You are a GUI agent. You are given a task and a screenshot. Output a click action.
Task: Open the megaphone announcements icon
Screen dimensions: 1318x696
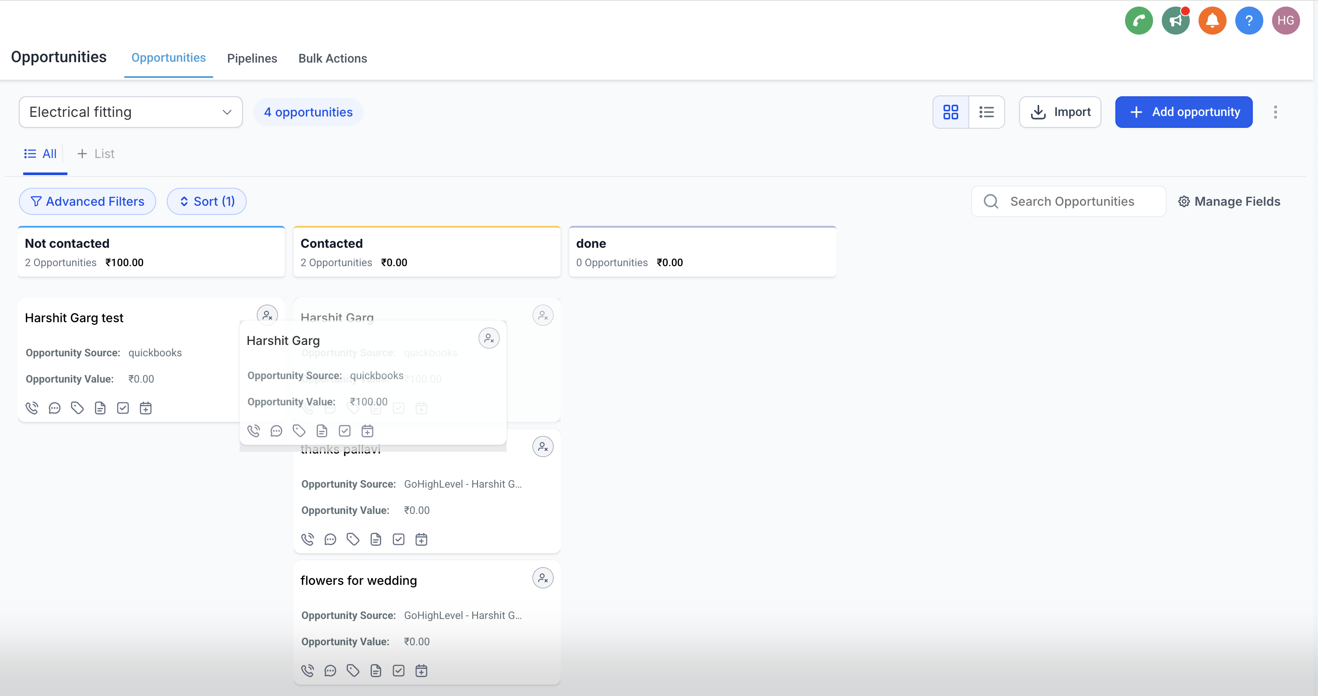coord(1175,21)
